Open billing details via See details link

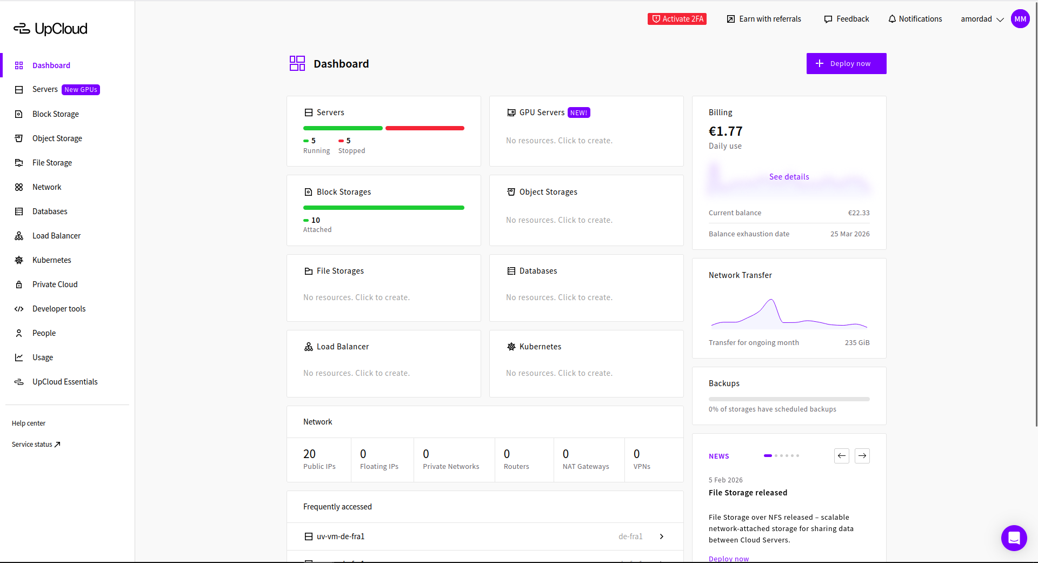[789, 176]
